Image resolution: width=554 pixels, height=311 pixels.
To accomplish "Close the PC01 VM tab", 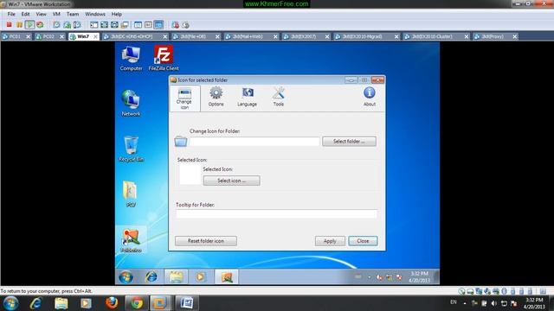I will click(29, 36).
